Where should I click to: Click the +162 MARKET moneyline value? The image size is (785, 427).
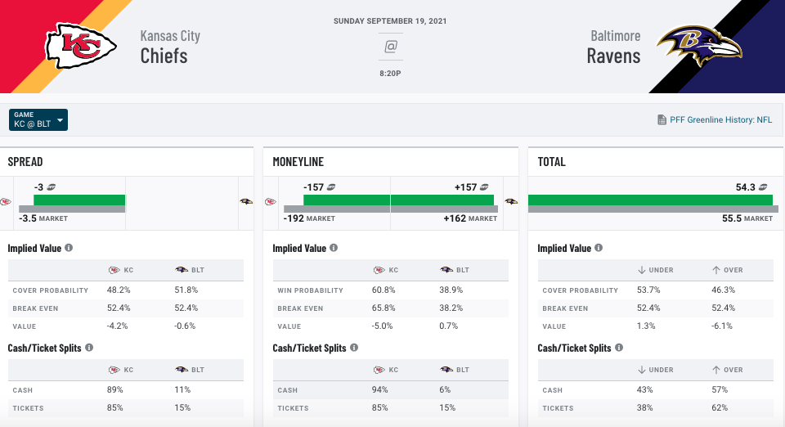pyautogui.click(x=470, y=218)
